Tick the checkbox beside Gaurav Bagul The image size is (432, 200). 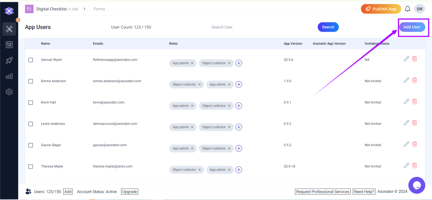click(30, 145)
